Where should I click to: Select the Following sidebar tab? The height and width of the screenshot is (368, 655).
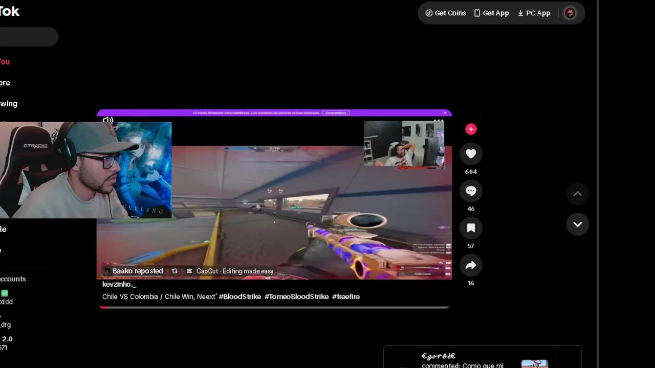pos(9,103)
